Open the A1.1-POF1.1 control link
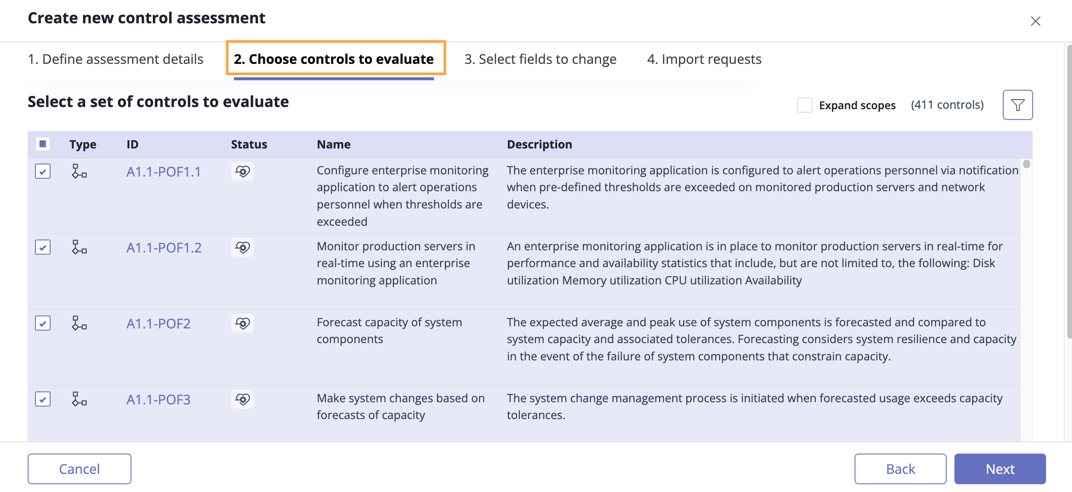This screenshot has width=1072, height=492. coord(163,171)
